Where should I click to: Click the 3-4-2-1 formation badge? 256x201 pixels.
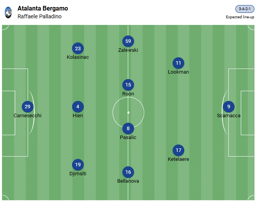coord(245,9)
